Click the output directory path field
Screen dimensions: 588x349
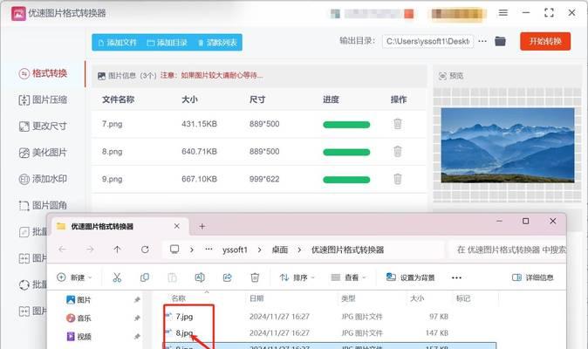(427, 41)
